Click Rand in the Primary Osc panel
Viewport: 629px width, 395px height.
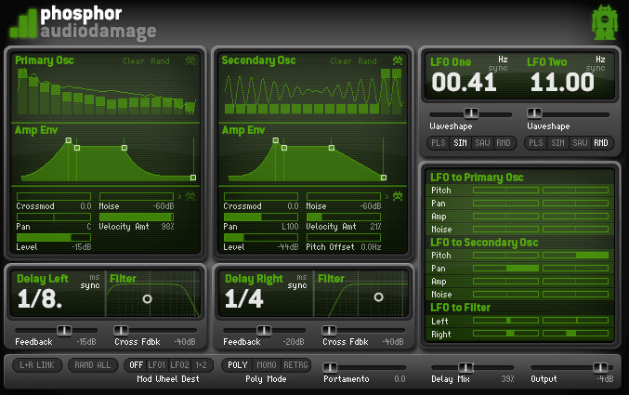click(x=160, y=61)
